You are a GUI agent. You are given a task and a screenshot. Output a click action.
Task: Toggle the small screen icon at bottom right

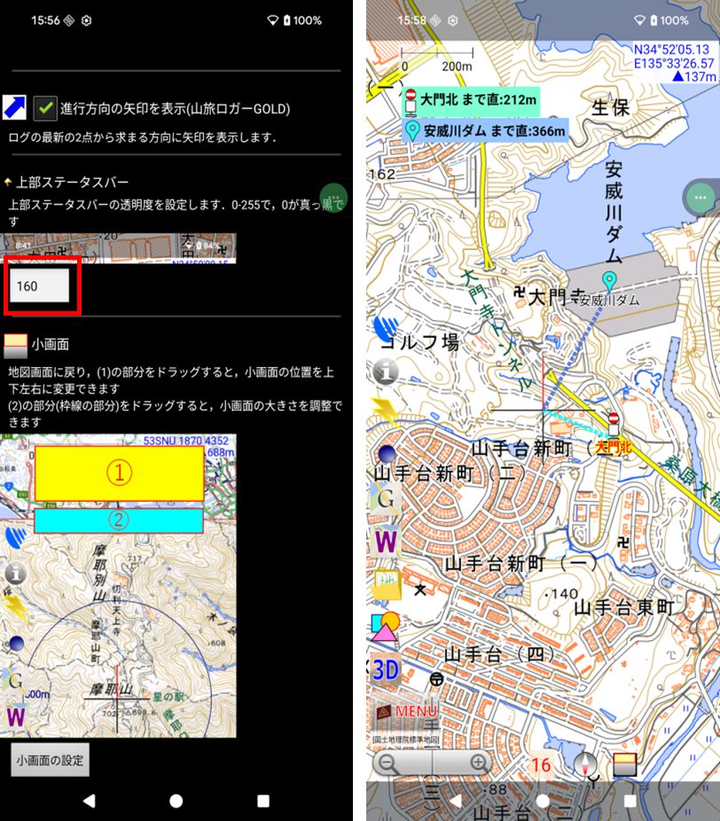tap(625, 763)
